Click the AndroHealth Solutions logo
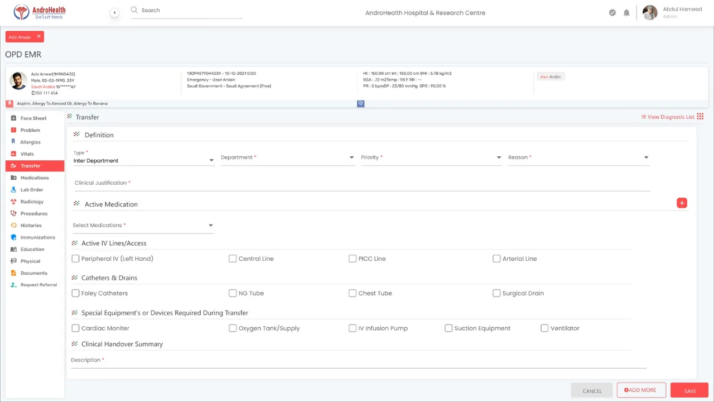714x402 pixels. pos(40,12)
